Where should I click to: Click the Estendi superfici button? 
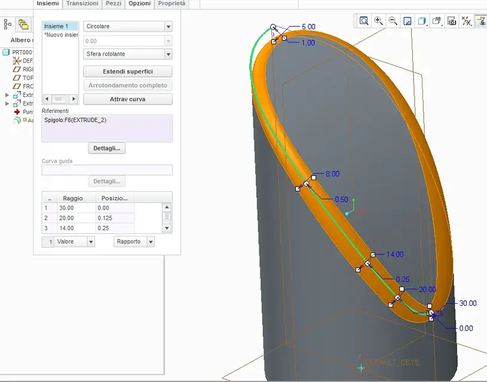tap(128, 72)
